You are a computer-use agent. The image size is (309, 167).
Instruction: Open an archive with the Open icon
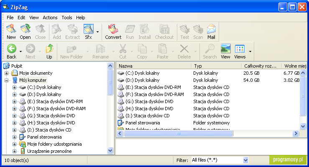tap(25, 29)
